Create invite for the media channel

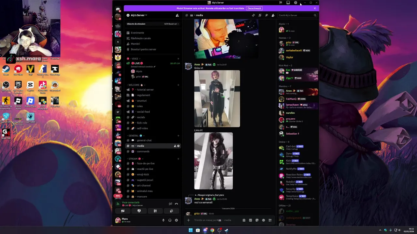pyautogui.click(x=175, y=146)
